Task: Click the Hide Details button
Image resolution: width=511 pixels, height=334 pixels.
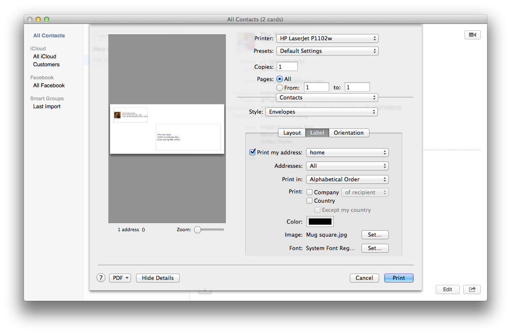Action: [x=158, y=278]
